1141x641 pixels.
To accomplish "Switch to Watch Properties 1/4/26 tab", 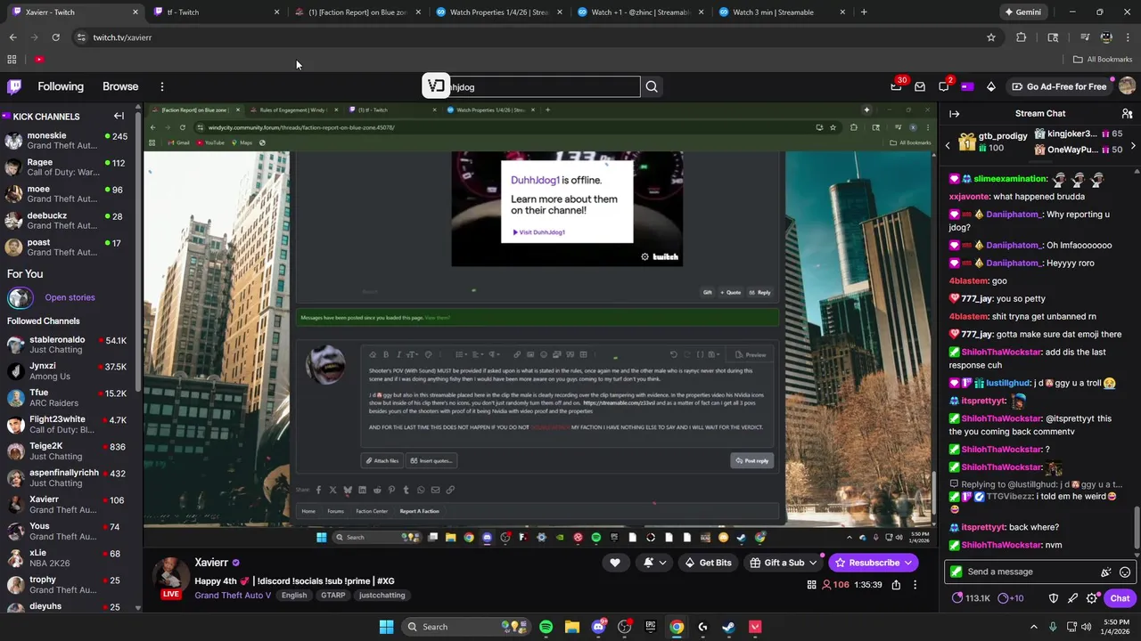I will click(497, 12).
